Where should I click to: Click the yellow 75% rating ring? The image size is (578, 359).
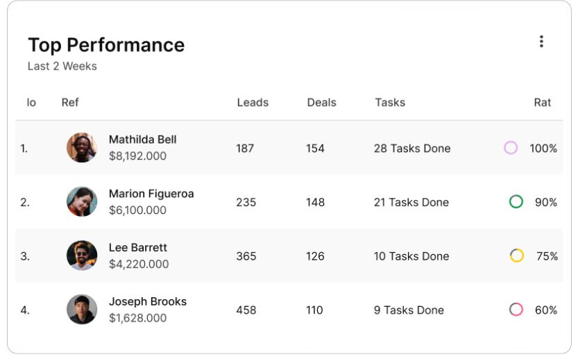click(516, 256)
